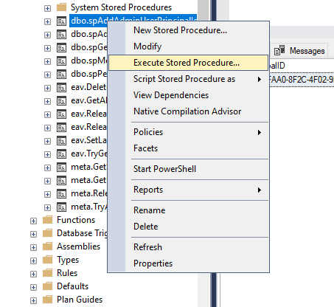Click the dbo.spGe stored procedure icon
The width and height of the screenshot is (334, 307).
(x=61, y=48)
